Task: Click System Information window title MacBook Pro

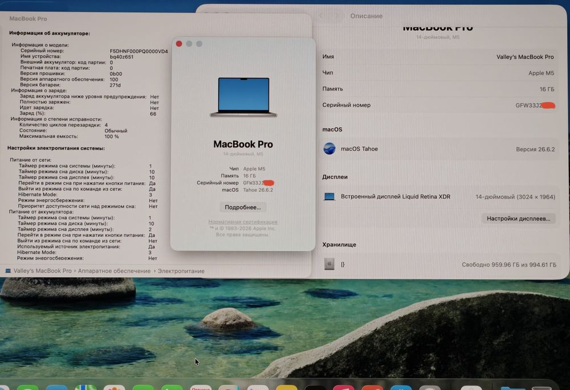Action: 28,19
